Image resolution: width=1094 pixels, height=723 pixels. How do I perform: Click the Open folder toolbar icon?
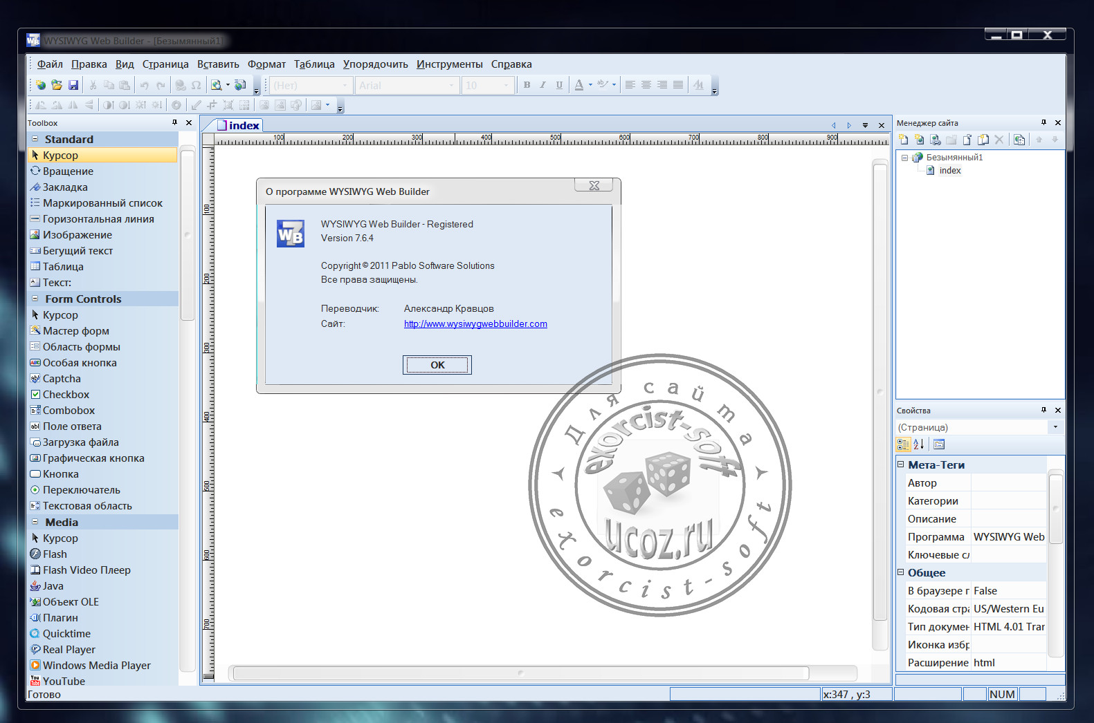(57, 85)
